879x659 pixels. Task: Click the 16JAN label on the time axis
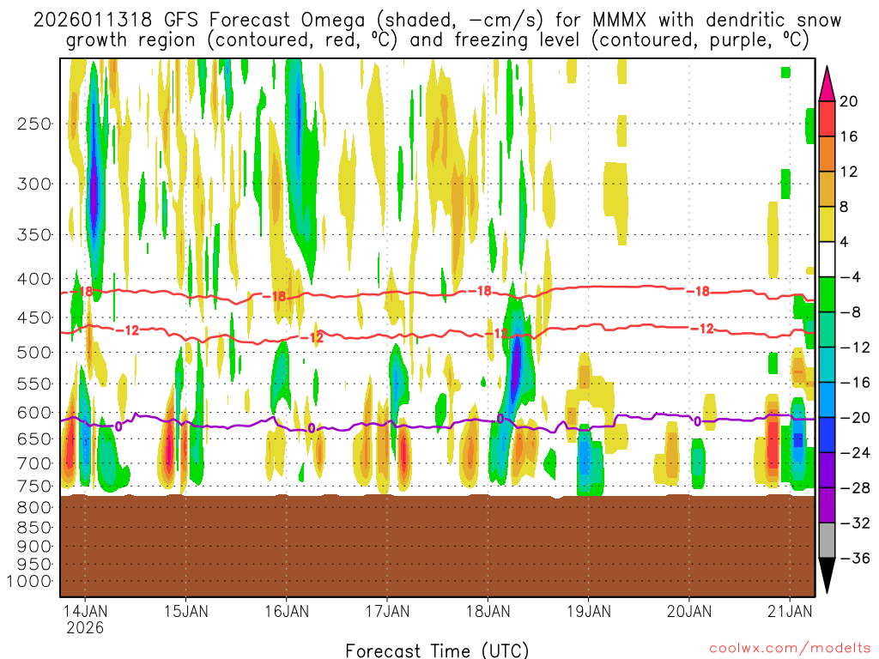[286, 612]
